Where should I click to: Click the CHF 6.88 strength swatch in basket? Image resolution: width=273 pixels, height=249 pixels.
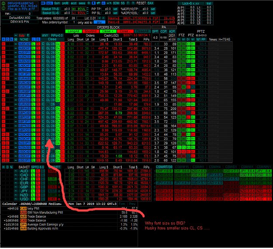pos(52,179)
